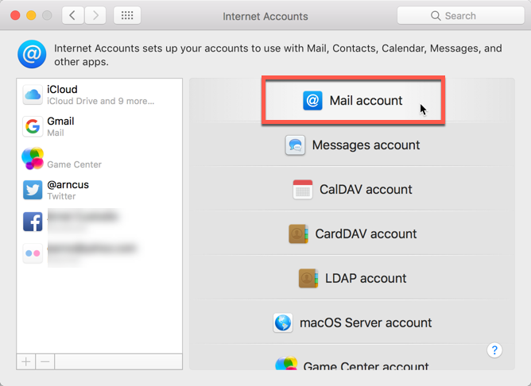Click the Twitter bird icon
531x386 pixels.
pyautogui.click(x=33, y=190)
